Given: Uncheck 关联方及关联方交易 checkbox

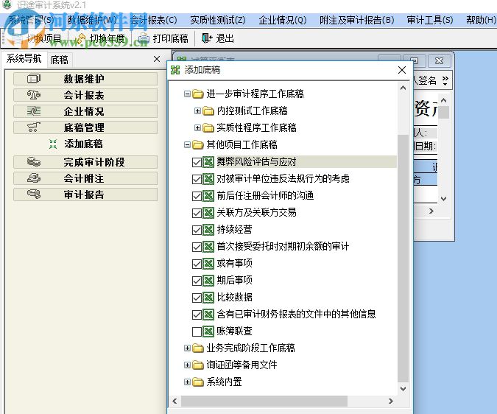Looking at the screenshot, I should click(x=197, y=213).
